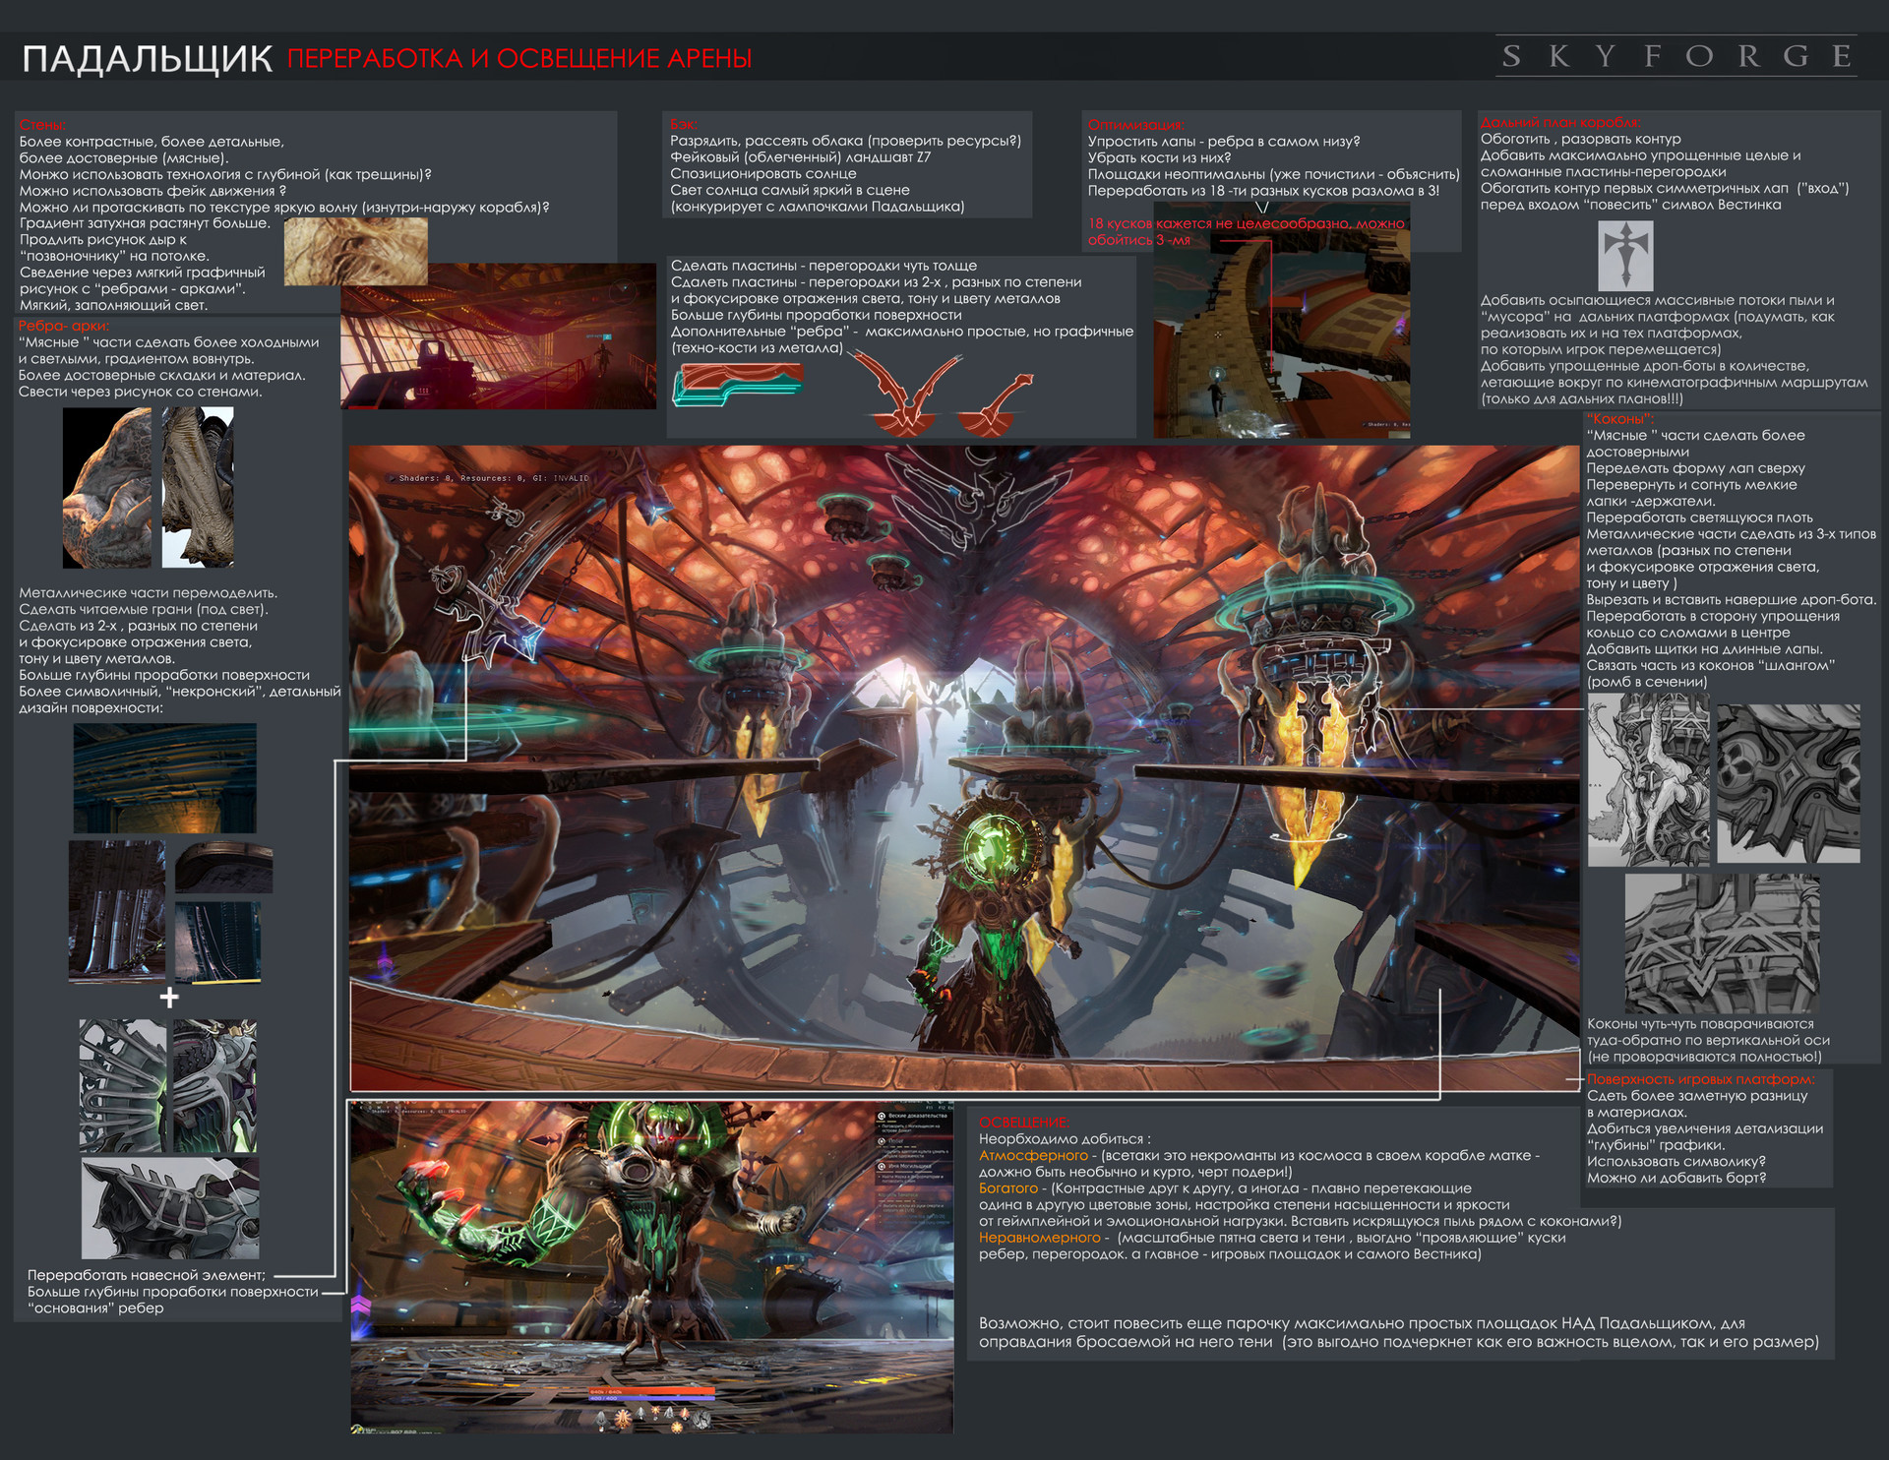The width and height of the screenshot is (1889, 1460).
Task: Open the right fleshy folds reference image
Action: 198,488
